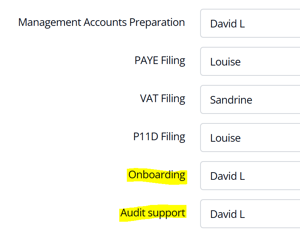This screenshot has width=300, height=232.
Task: Select the VAT Filing label text
Action: pos(163,99)
